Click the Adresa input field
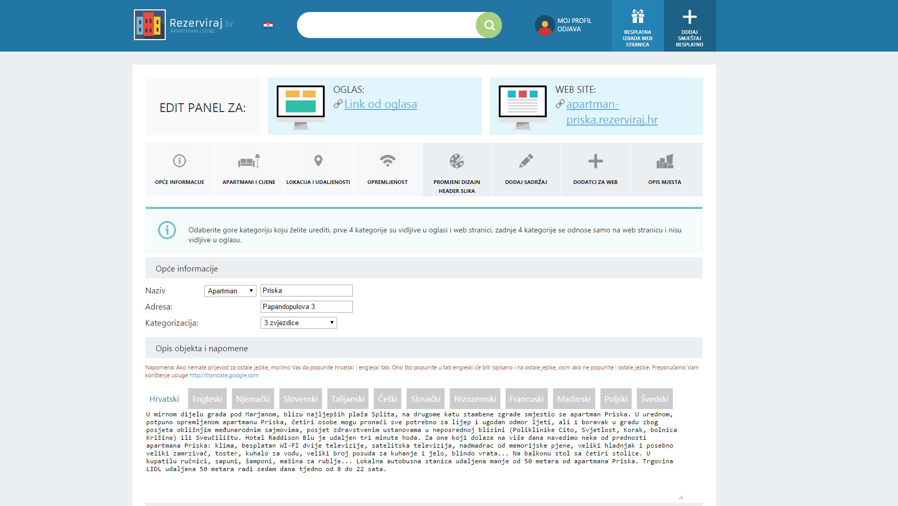 [306, 307]
